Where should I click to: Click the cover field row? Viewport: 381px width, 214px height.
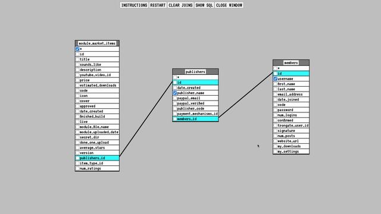pos(97,101)
